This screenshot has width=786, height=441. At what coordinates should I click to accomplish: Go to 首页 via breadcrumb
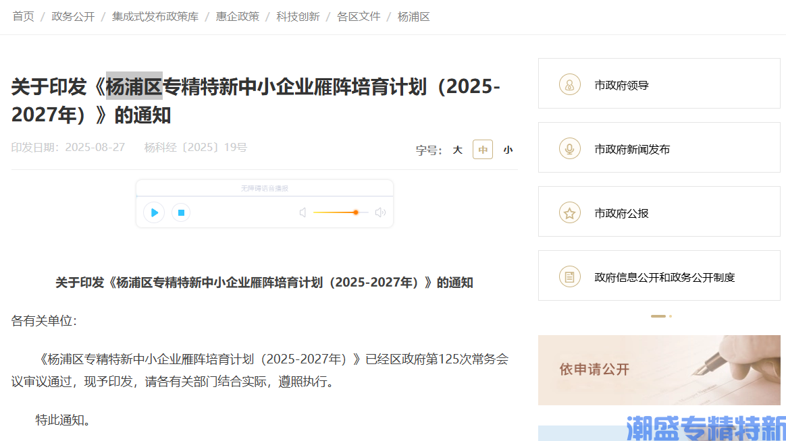(23, 16)
